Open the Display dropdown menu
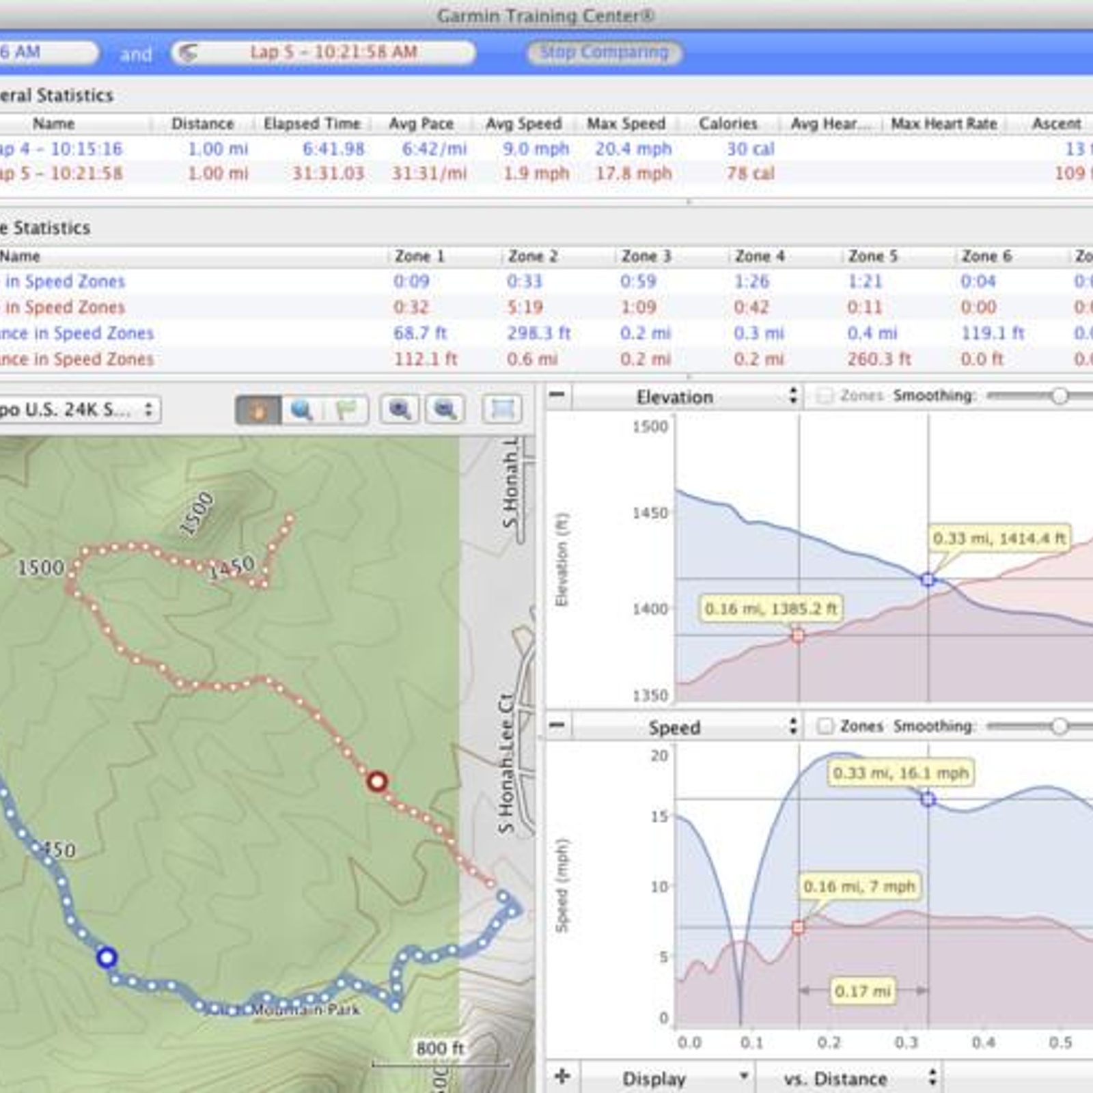Screen dimensions: 1093x1093 pos(667,1079)
